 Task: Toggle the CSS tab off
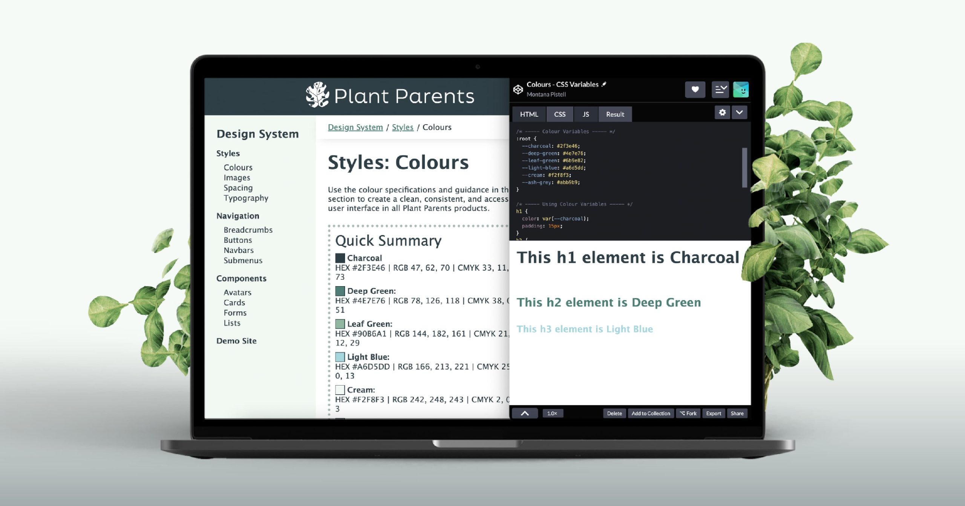pyautogui.click(x=559, y=114)
